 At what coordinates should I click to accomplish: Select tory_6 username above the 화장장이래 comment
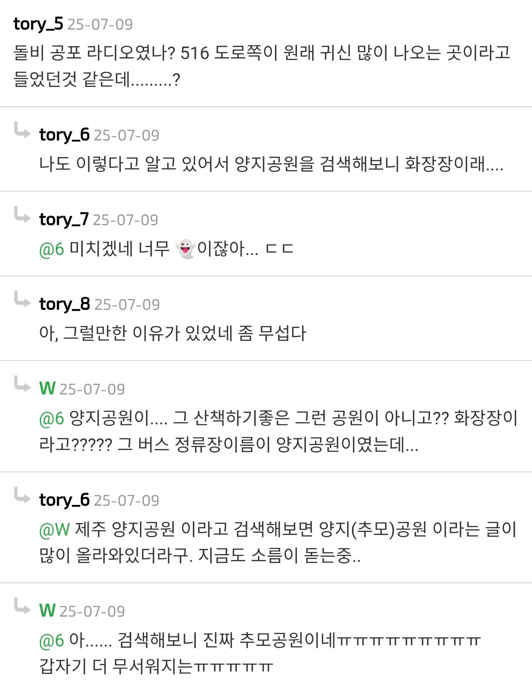pos(64,134)
